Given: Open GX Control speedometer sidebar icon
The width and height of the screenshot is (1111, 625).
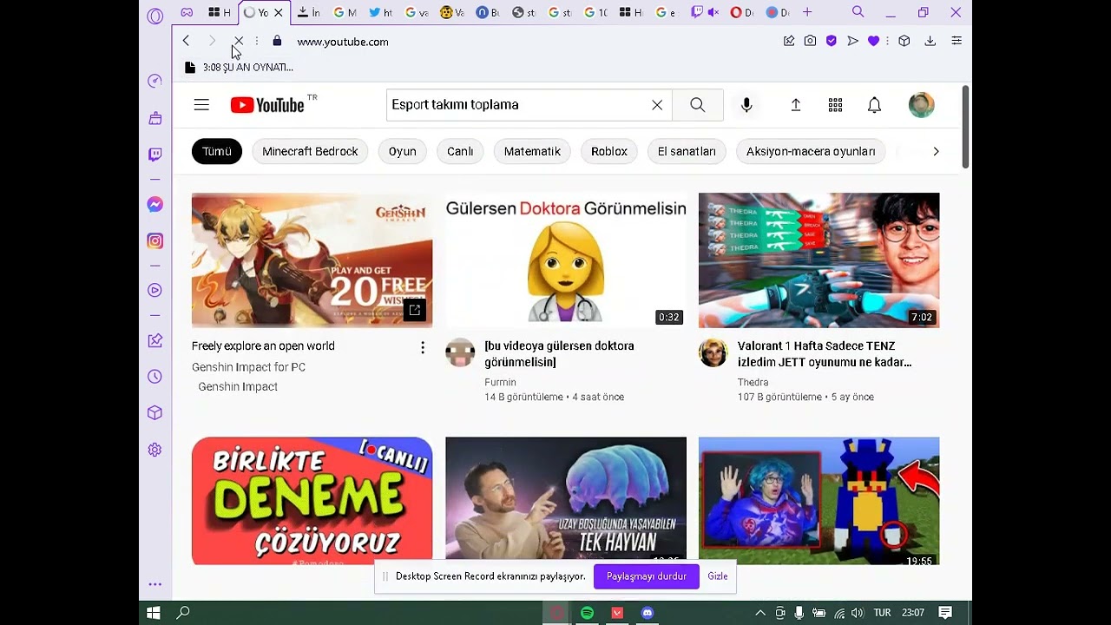Looking at the screenshot, I should click(155, 81).
